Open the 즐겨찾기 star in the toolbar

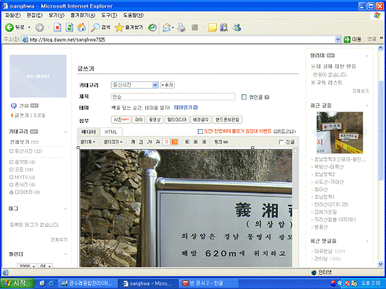point(129,27)
